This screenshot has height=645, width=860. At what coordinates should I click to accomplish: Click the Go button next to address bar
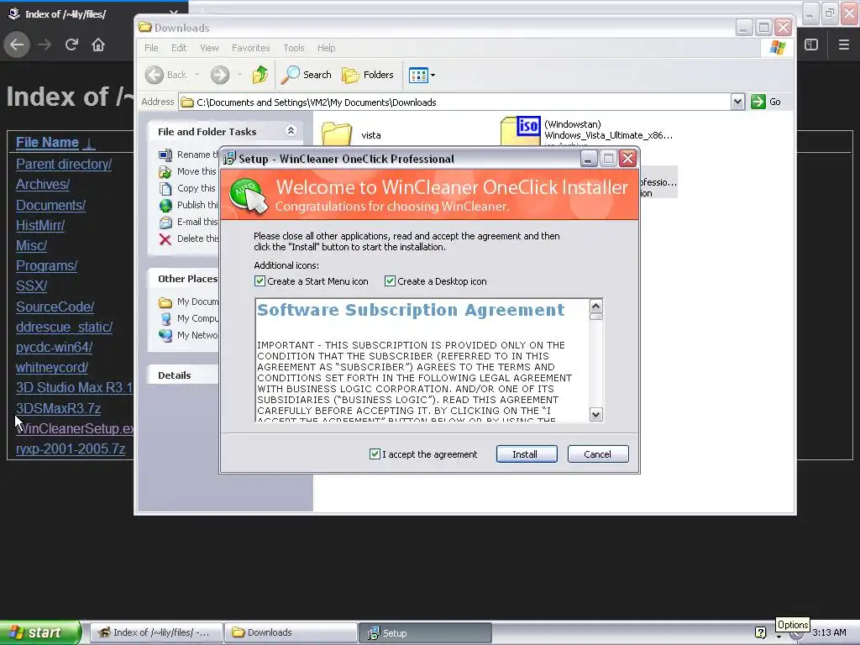click(766, 102)
